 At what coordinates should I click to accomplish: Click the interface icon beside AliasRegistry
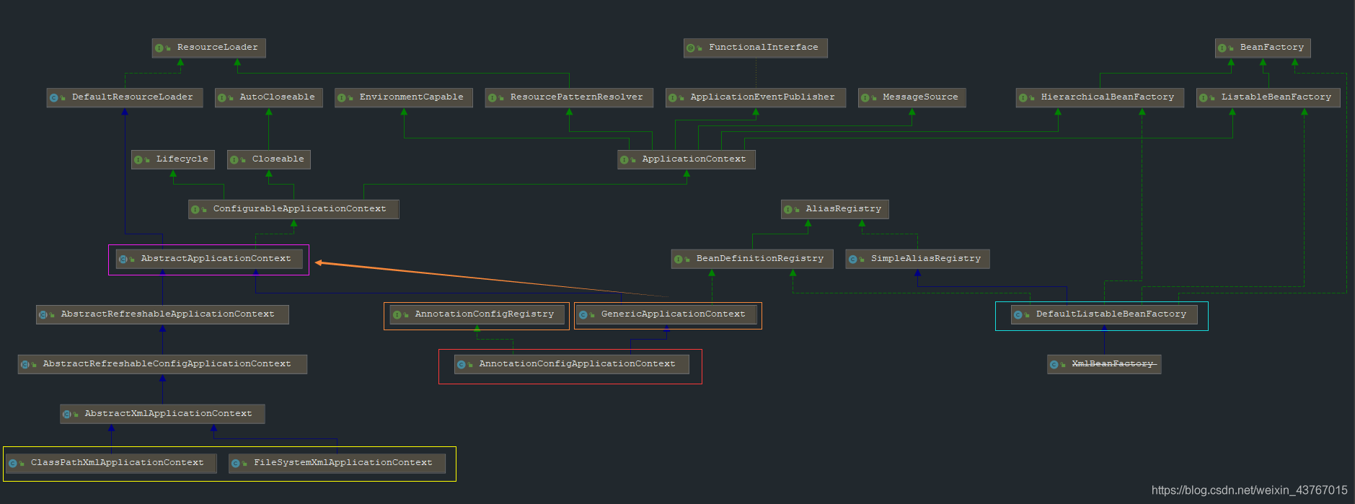pyautogui.click(x=788, y=210)
